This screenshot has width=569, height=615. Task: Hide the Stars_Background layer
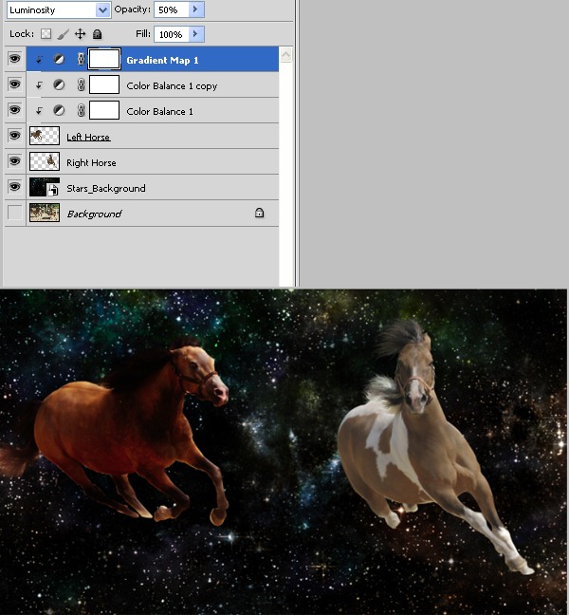pyautogui.click(x=15, y=187)
